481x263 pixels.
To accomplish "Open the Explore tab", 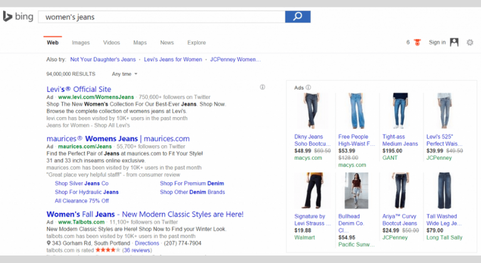I will click(x=197, y=43).
